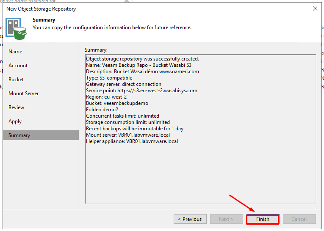Click the 'Bucket: veeambackupdemo' line
The image size is (324, 231).
117,103
